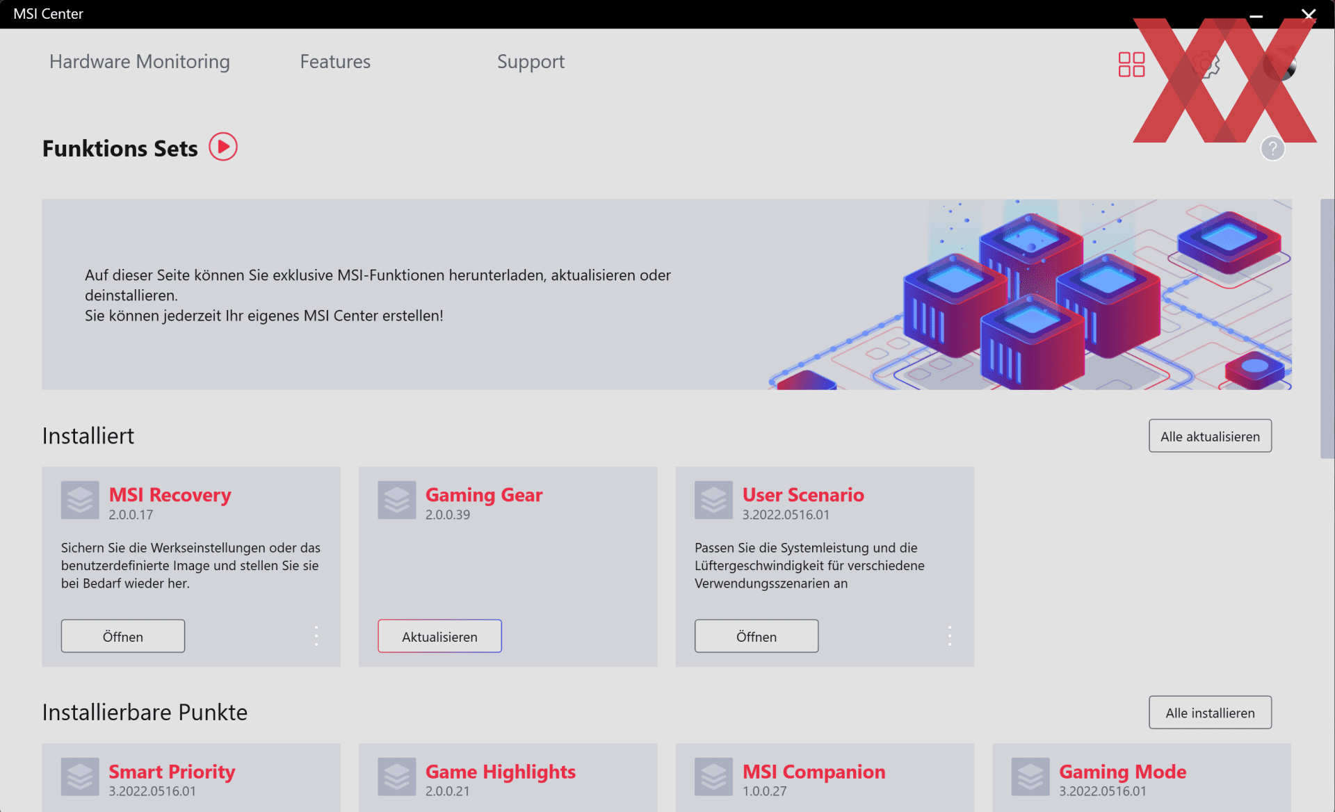Open MSI Recovery with Öffnen button

[x=123, y=636]
